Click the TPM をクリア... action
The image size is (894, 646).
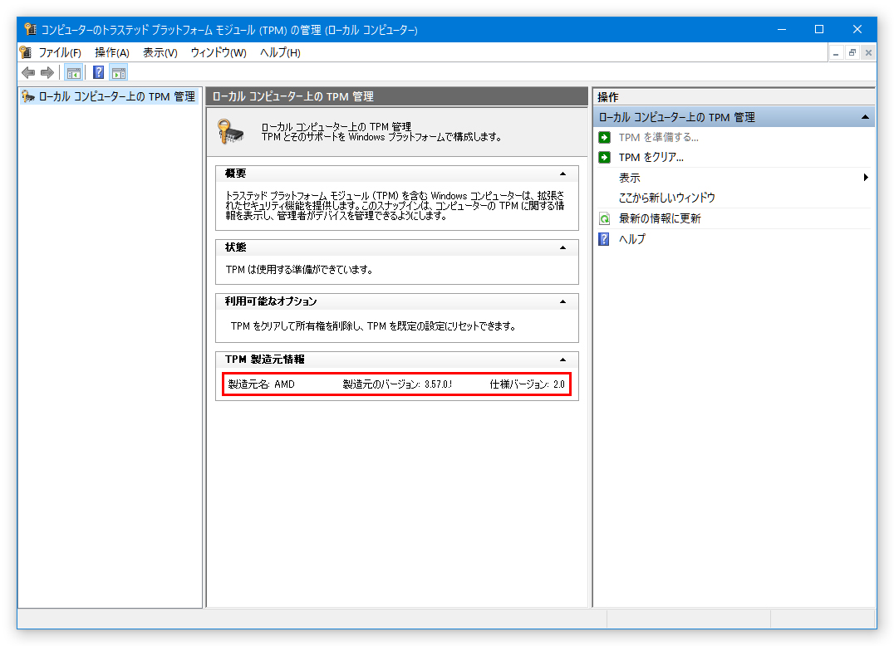(651, 157)
